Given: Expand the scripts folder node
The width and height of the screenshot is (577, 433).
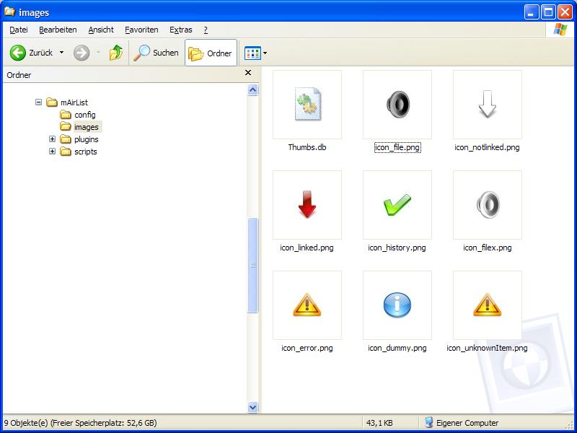Looking at the screenshot, I should [51, 152].
